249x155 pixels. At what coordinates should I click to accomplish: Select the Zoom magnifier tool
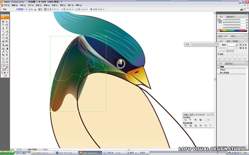7,62
